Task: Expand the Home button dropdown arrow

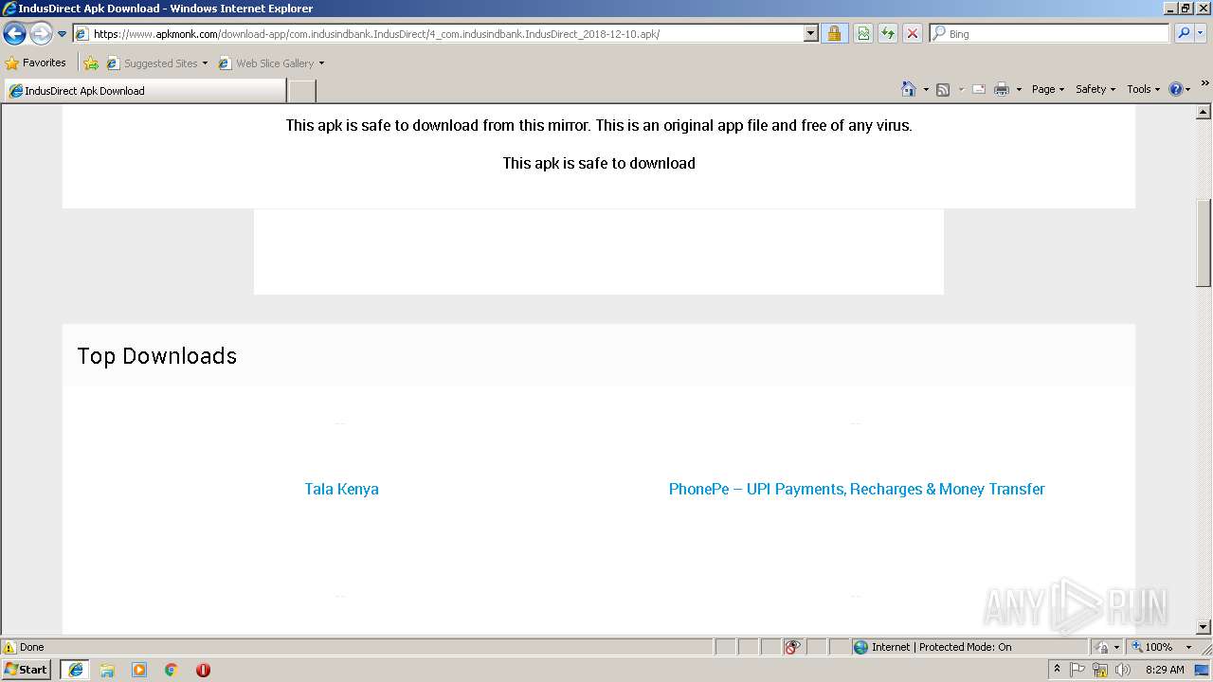Action: pos(926,89)
